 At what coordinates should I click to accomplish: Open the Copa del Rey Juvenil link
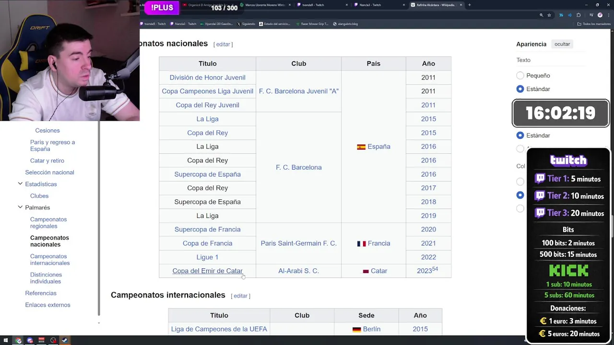207,105
